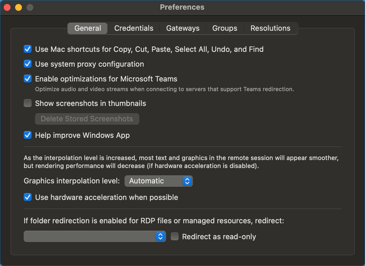This screenshot has height=266, width=365.
Task: Enable Show screenshots in thumbnails
Action: [x=28, y=103]
